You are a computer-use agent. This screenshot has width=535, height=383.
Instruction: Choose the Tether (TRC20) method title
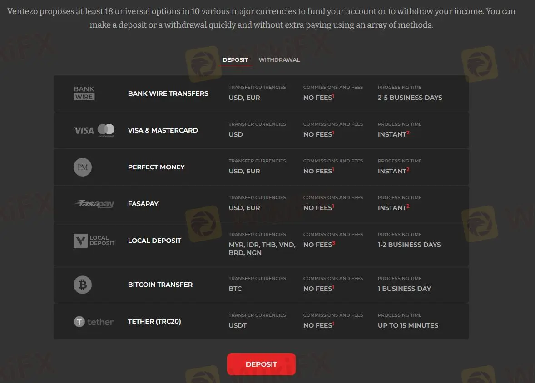(x=154, y=321)
